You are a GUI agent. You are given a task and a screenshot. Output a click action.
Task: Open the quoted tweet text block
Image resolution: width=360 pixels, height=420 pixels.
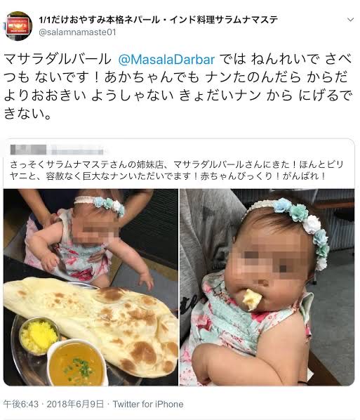(x=177, y=171)
